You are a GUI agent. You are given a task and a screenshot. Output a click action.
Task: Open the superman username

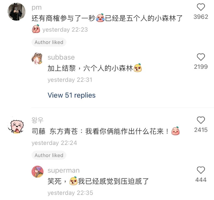click(x=64, y=171)
